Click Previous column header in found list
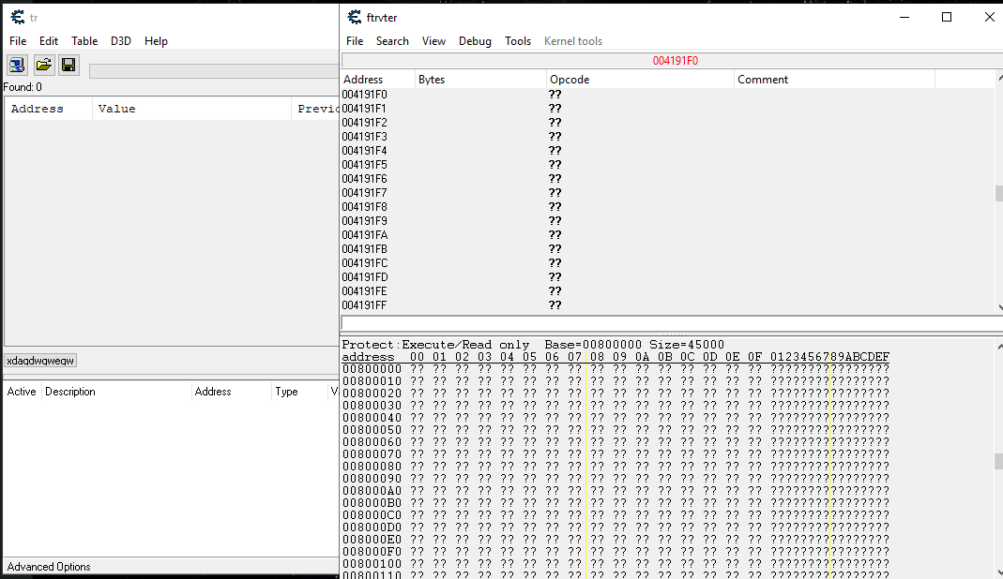1003x579 pixels. [315, 109]
